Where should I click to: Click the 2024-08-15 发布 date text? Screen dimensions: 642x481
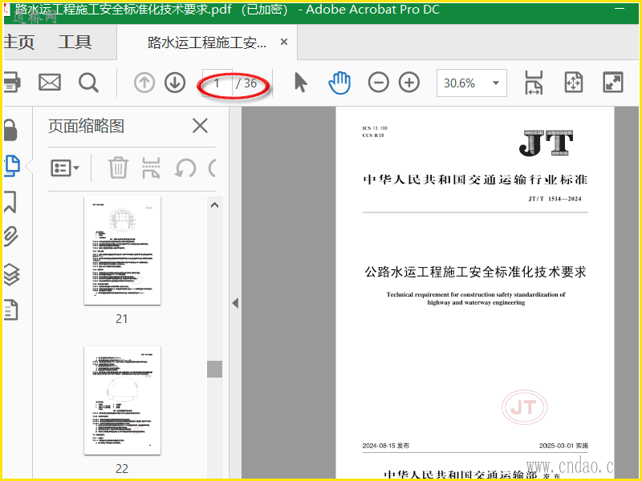[386, 446]
